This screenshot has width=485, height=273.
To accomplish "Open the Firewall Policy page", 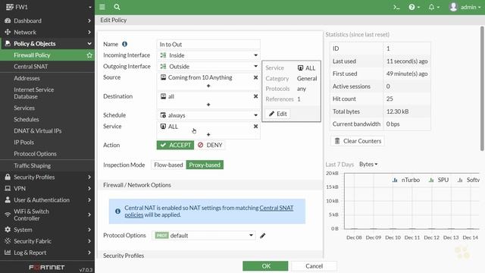I will (47, 55).
